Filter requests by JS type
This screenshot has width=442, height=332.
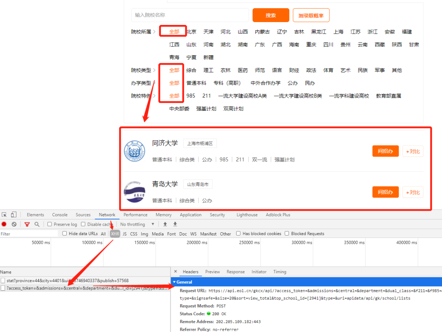click(x=124, y=234)
